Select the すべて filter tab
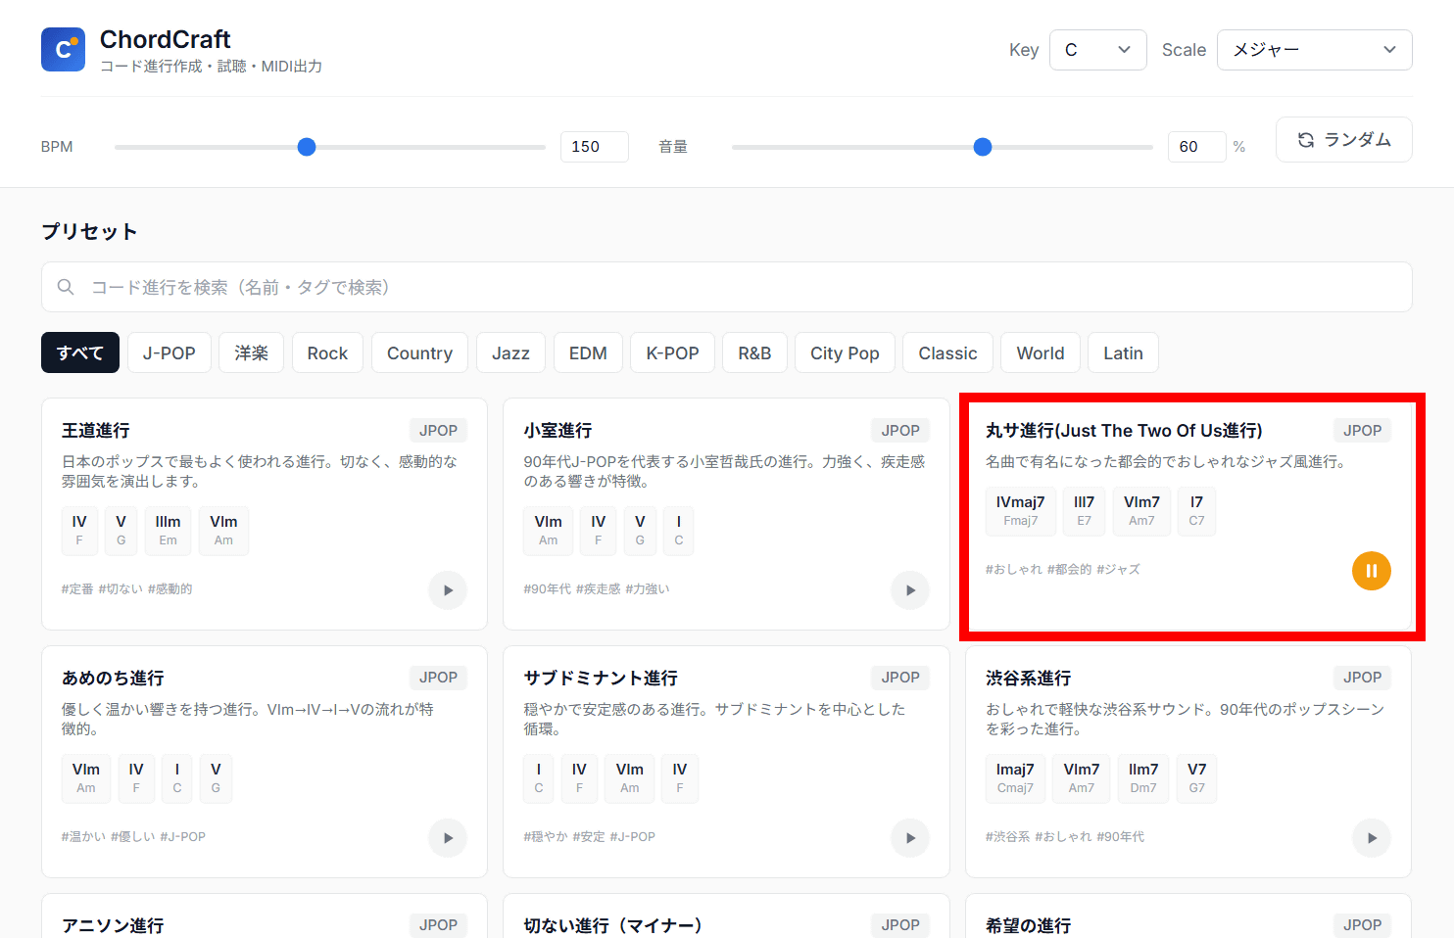 (x=80, y=353)
